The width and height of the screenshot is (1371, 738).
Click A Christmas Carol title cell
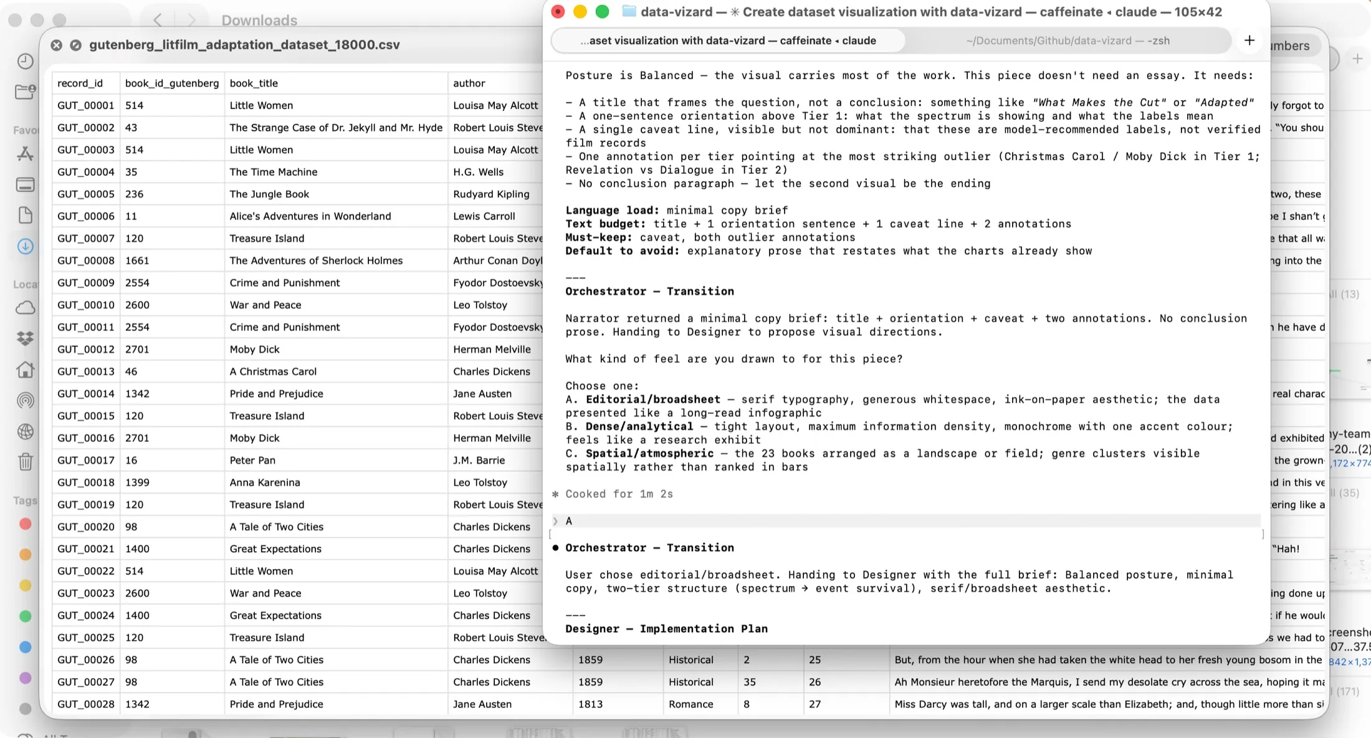click(336, 371)
